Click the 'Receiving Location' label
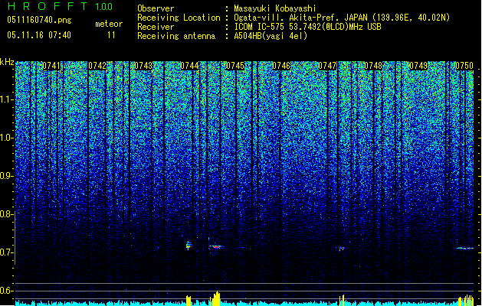Image resolution: width=482 pixels, height=306 pixels. click(x=179, y=18)
